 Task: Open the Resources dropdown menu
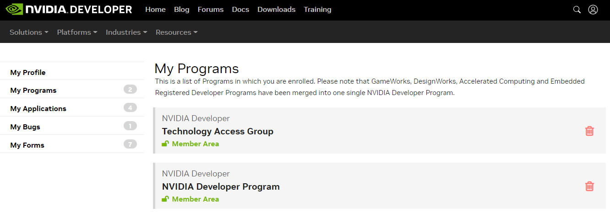[176, 32]
